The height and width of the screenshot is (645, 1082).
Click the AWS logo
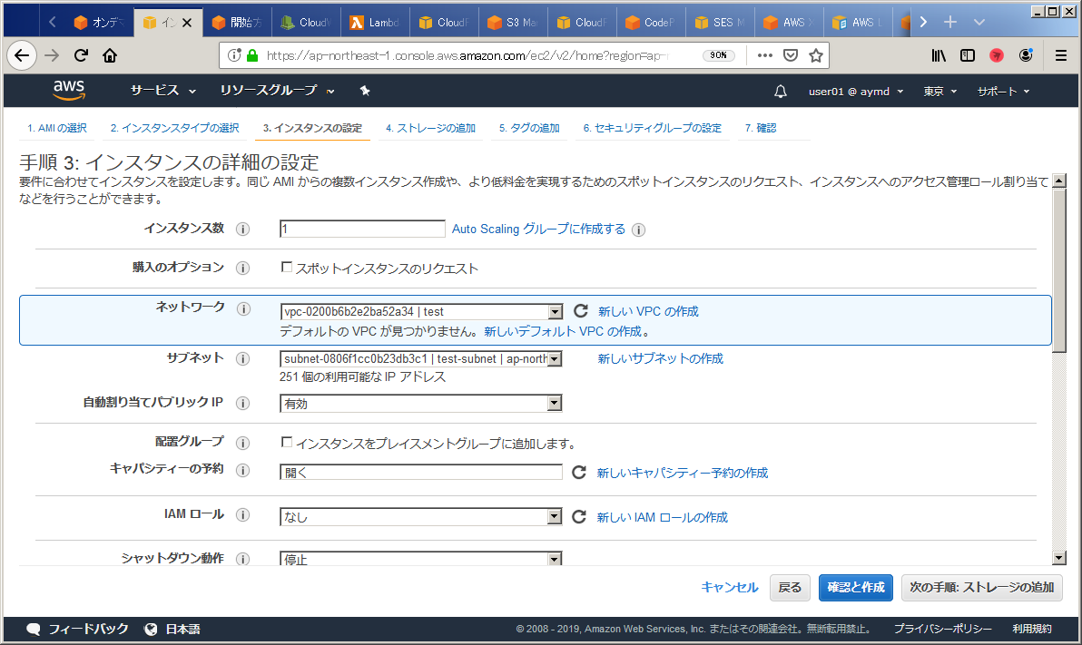coord(69,90)
